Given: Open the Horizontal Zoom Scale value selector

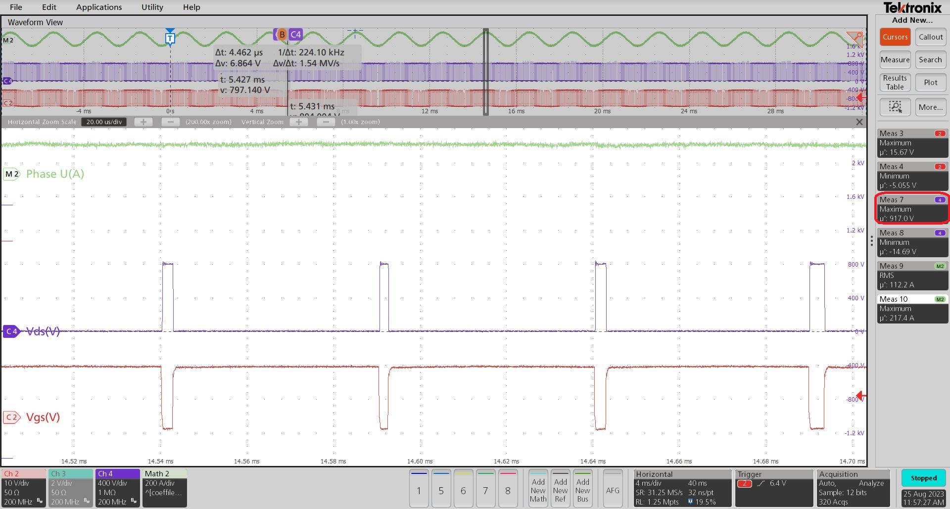Looking at the screenshot, I should click(x=103, y=122).
